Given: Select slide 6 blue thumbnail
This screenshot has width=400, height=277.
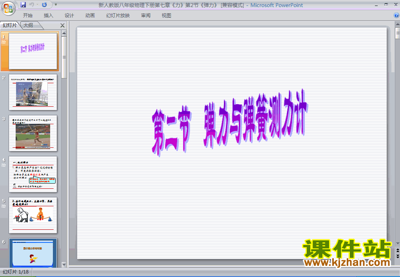Looking at the screenshot, I should point(33,253).
